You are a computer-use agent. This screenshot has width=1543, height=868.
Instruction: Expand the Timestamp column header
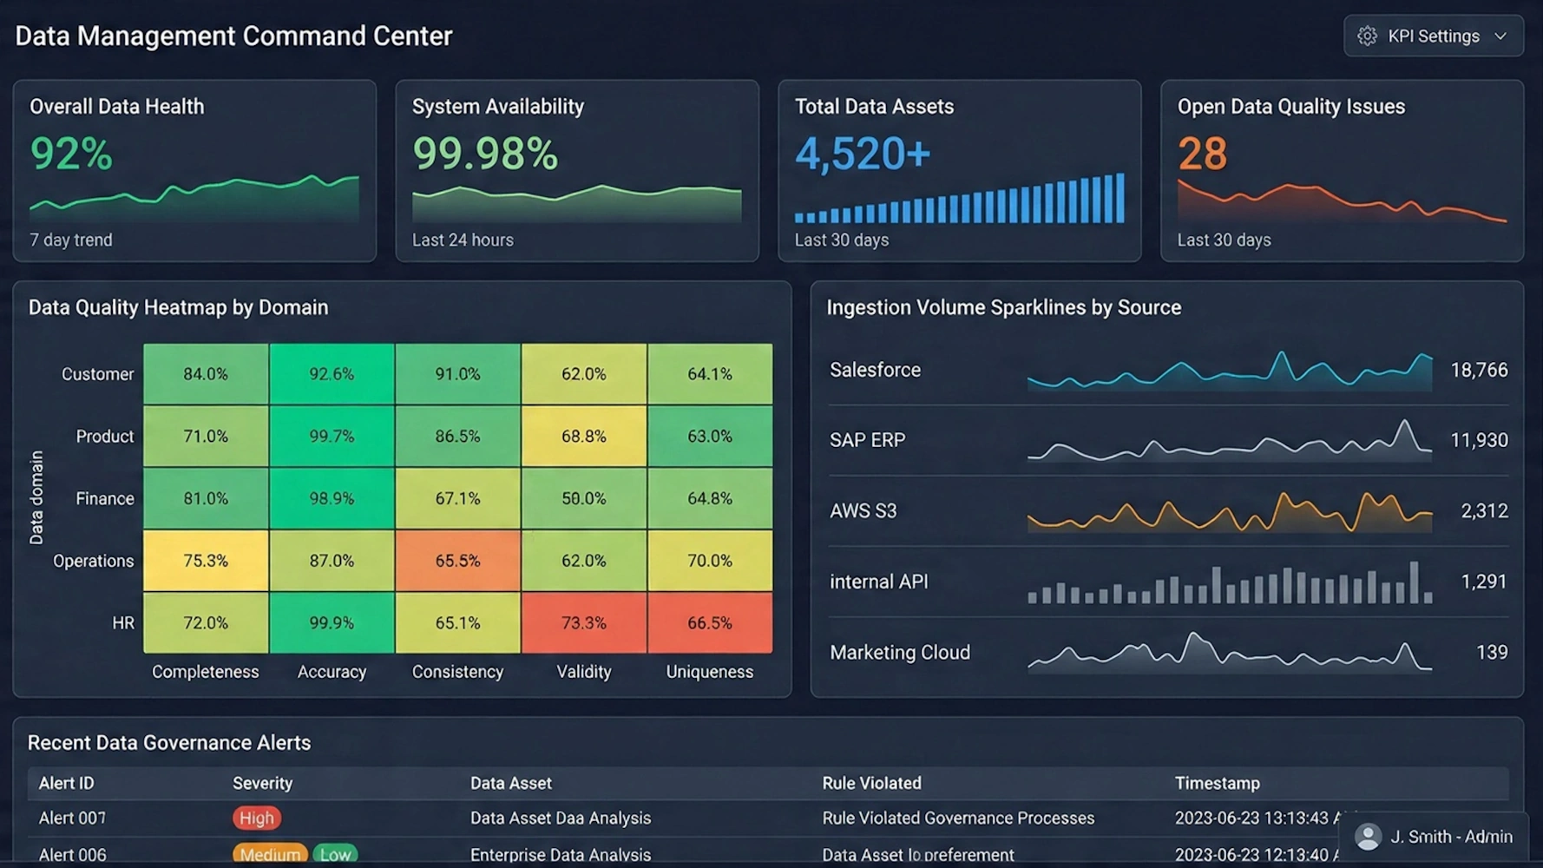pyautogui.click(x=1218, y=783)
